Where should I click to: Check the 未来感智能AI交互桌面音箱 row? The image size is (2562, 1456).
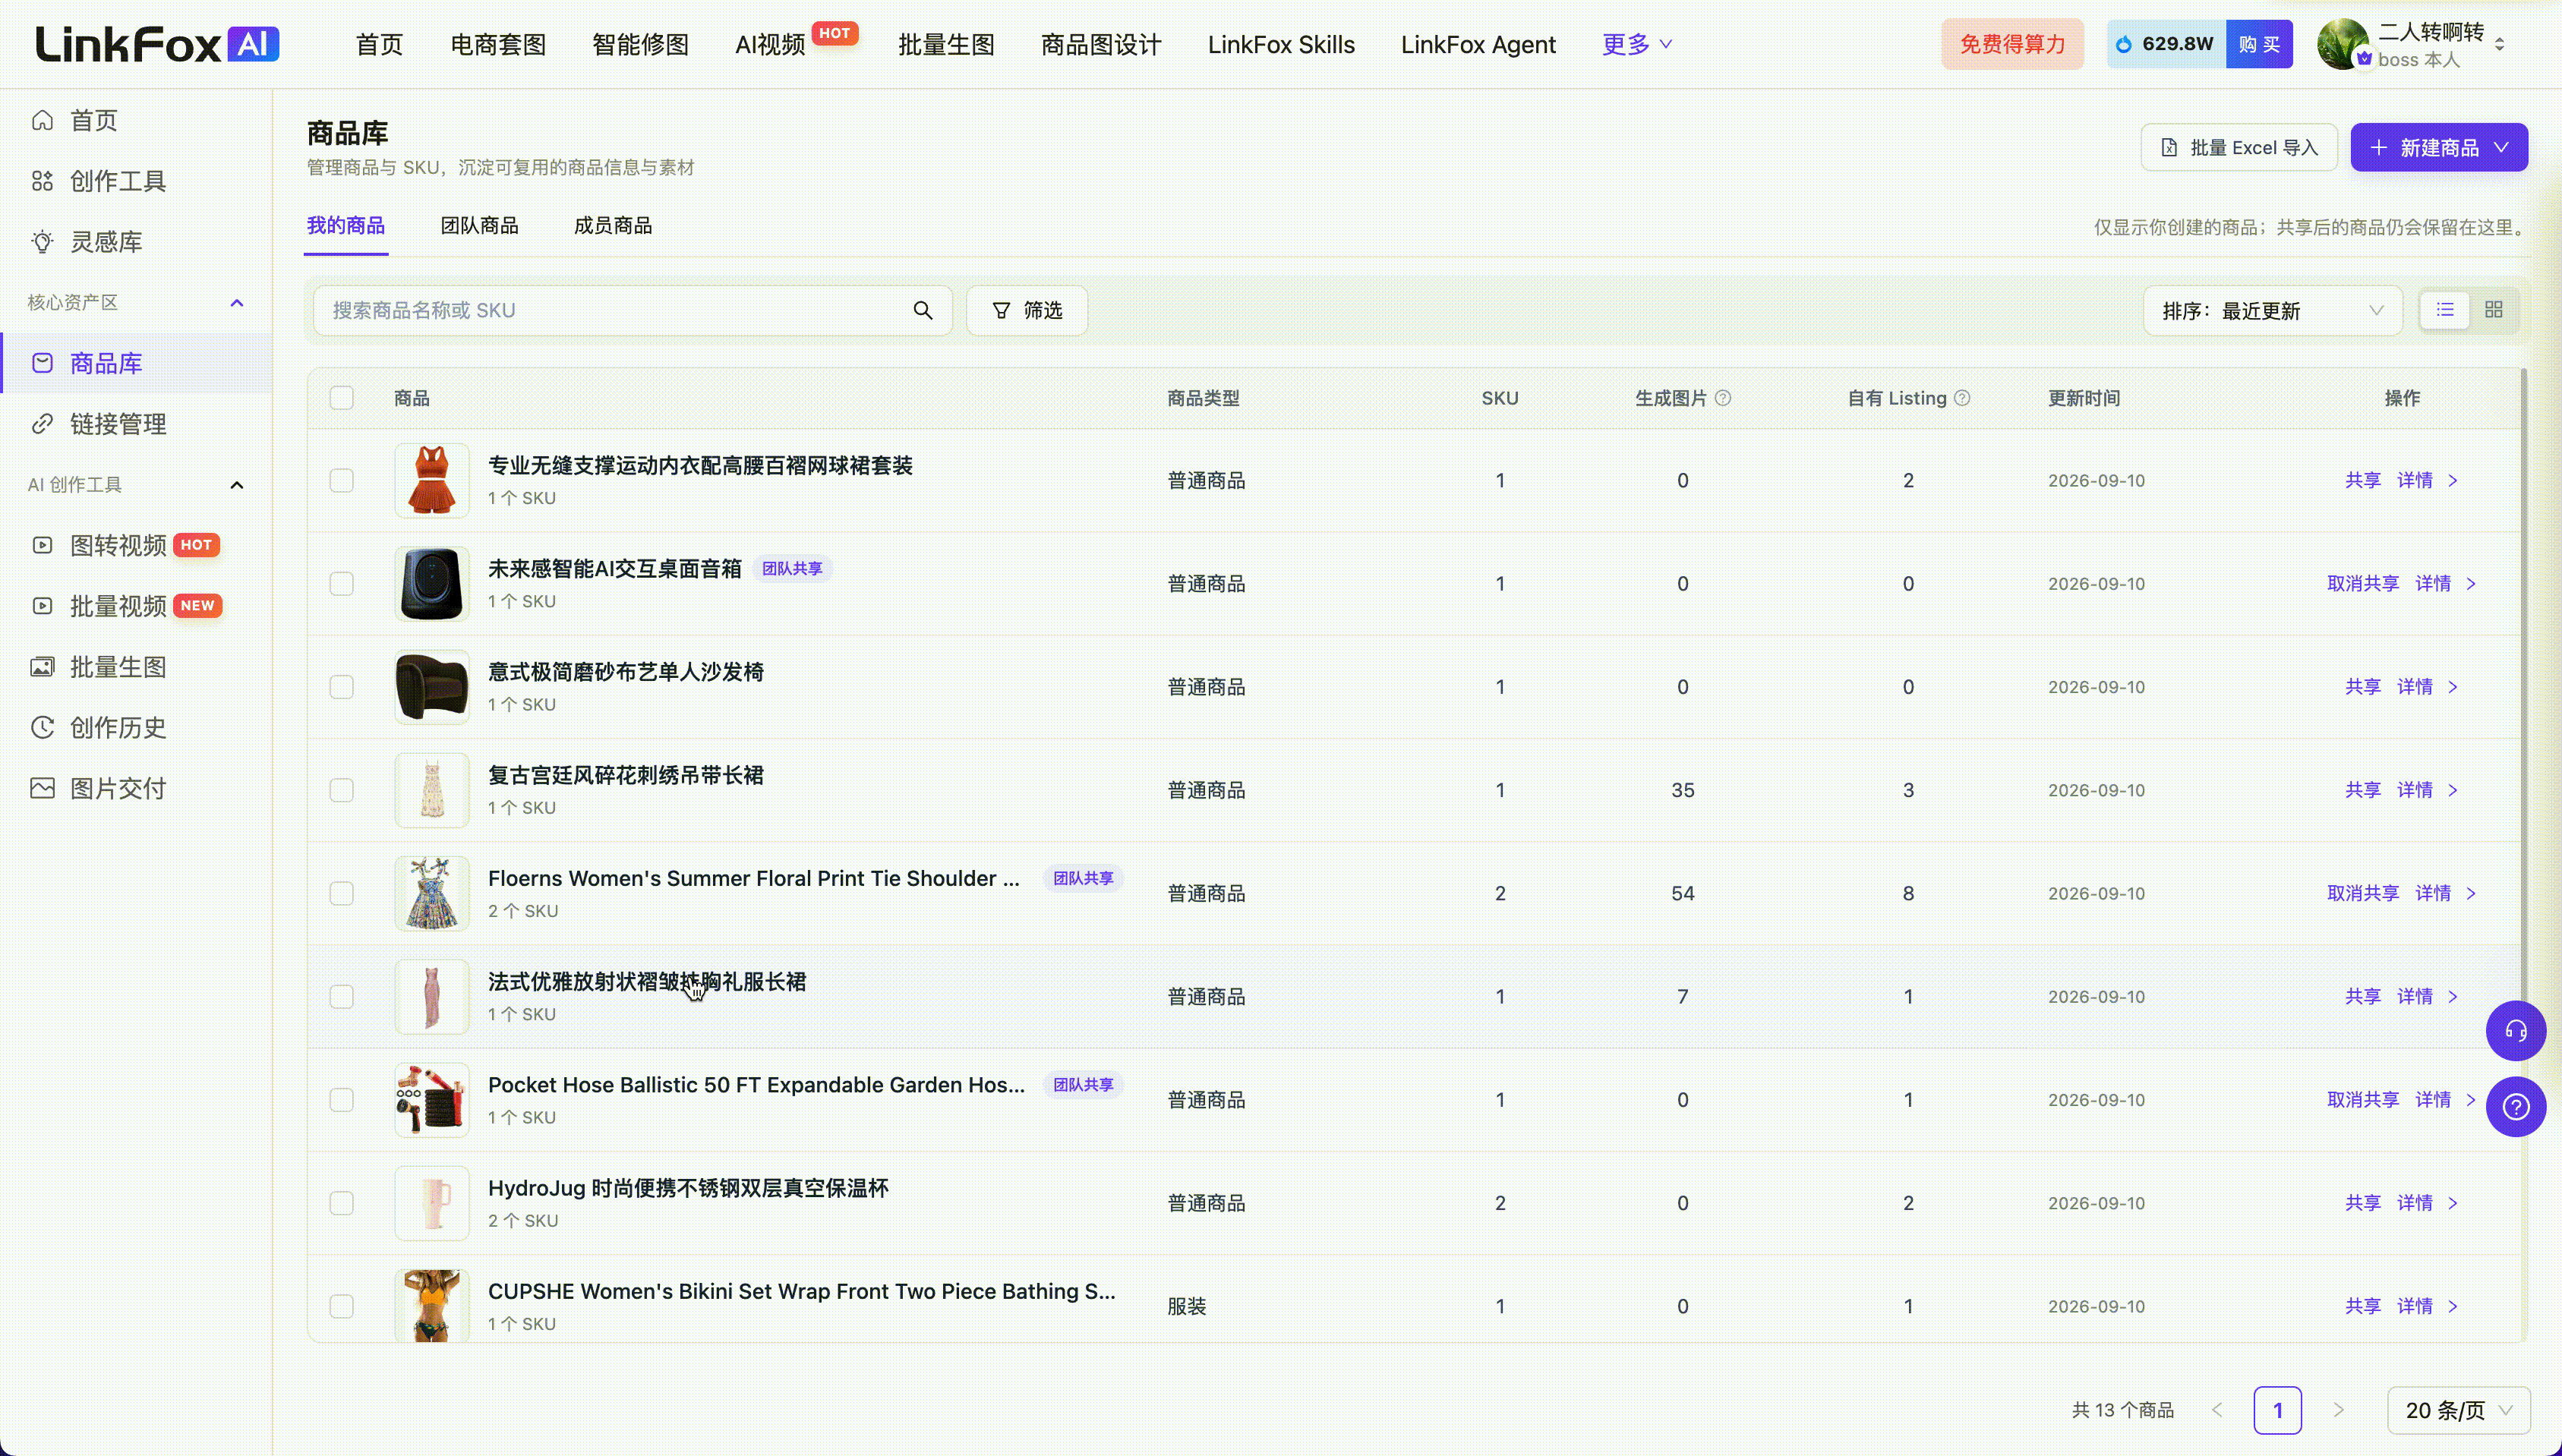coord(342,584)
